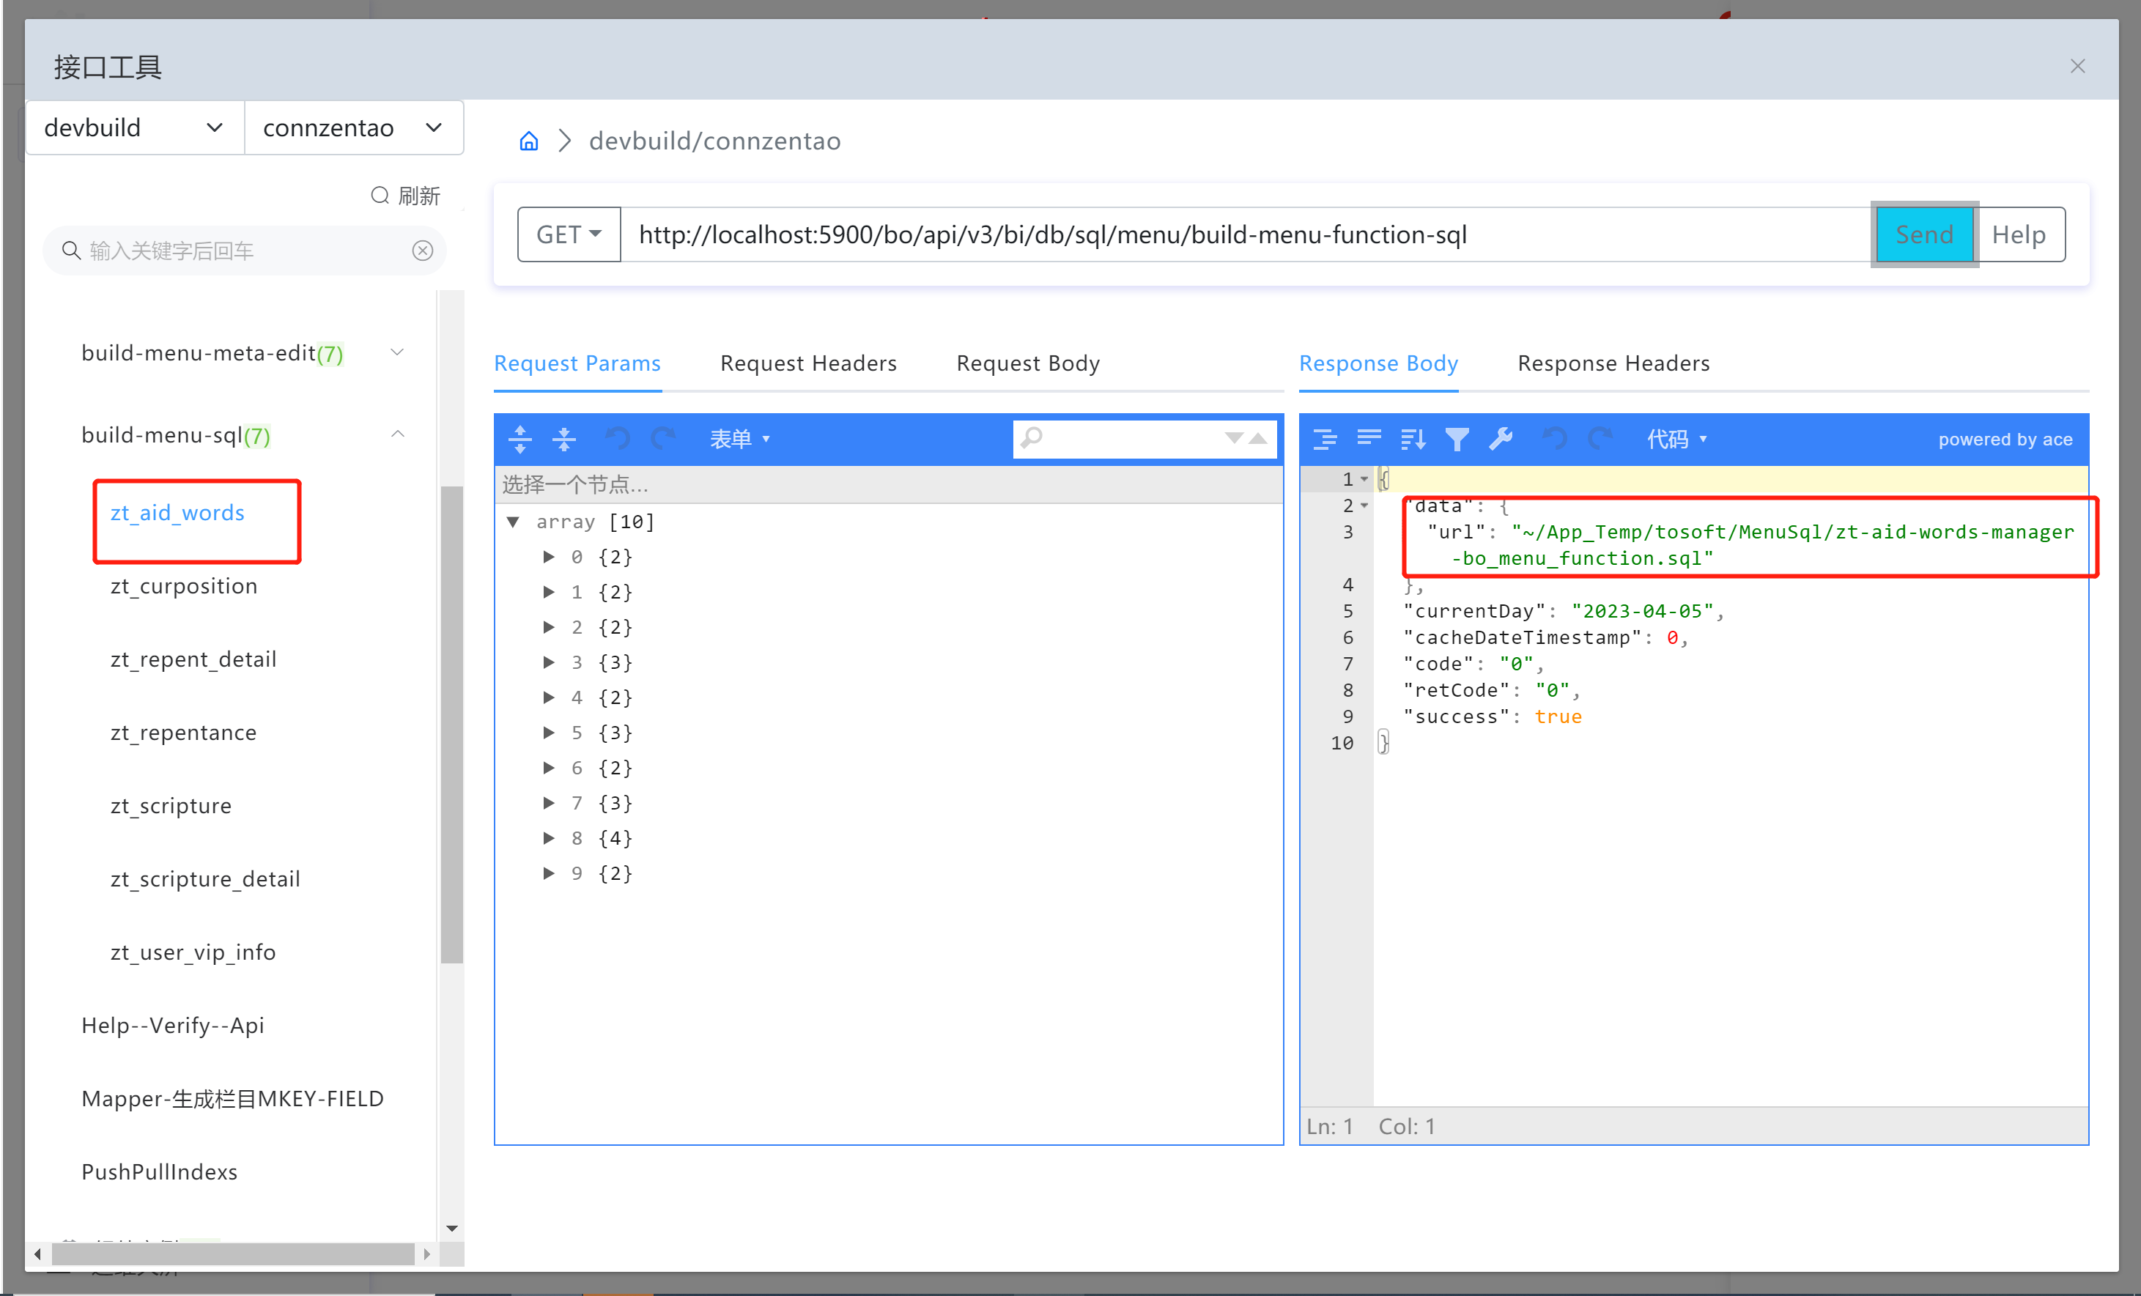Expand array item 8 {4}

(548, 837)
